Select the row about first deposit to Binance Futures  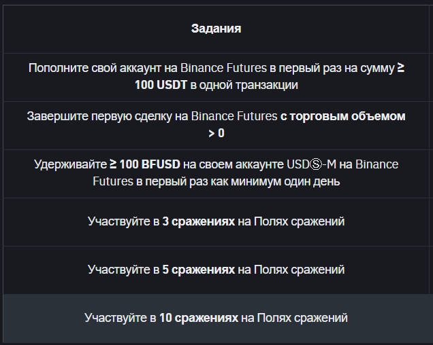(216, 77)
